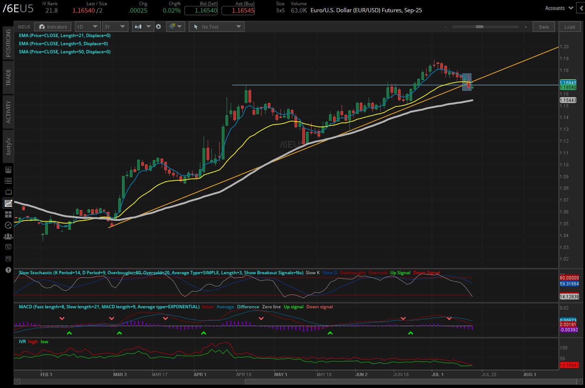Screen dimensions: 585x388
Task: Adjust the chart zoom slider handle
Action: coord(479,27)
